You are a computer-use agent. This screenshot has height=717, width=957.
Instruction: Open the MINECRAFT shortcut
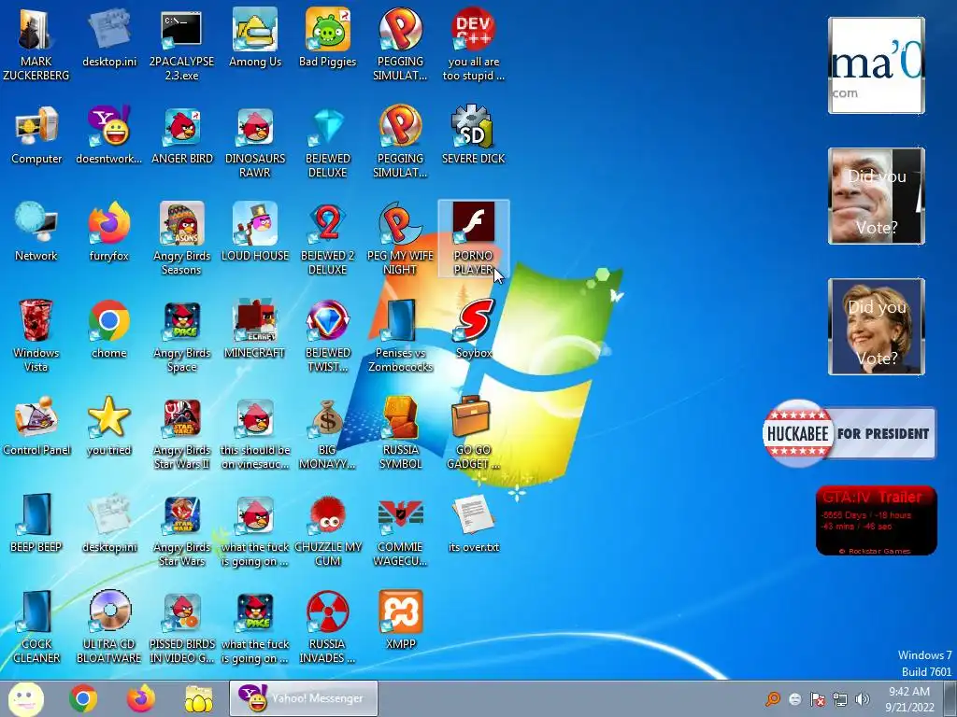click(x=254, y=330)
